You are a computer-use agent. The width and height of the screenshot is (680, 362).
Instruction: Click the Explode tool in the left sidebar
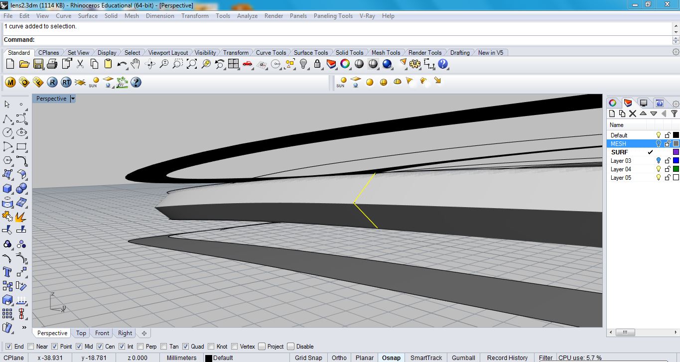[x=21, y=216]
